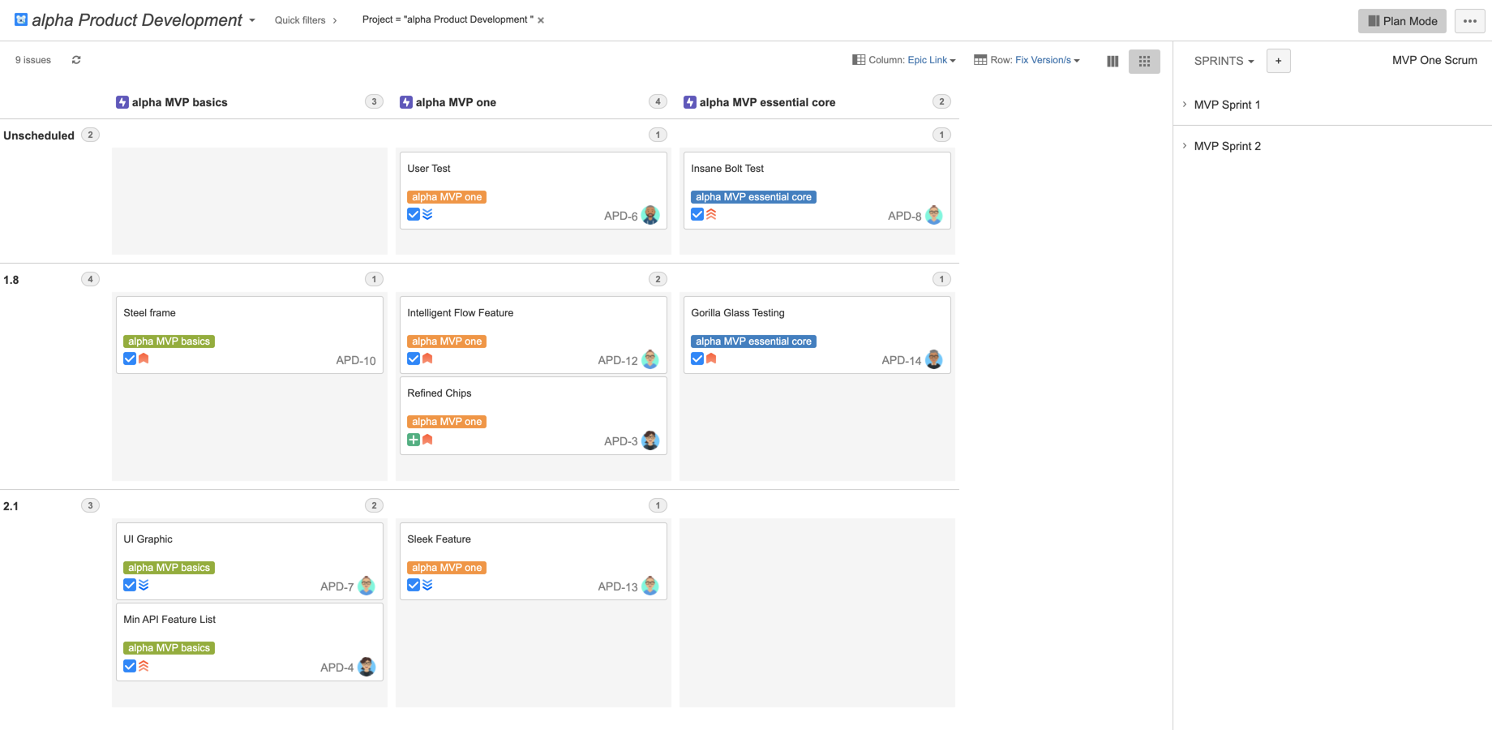The width and height of the screenshot is (1492, 730).
Task: Click the blue low-priority chevrons on User Test
Action: click(428, 214)
